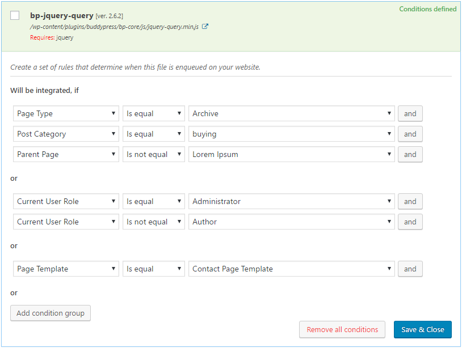Click the 'Requires: jquery' text
Viewport: 462px width, 348px height.
[x=52, y=37]
